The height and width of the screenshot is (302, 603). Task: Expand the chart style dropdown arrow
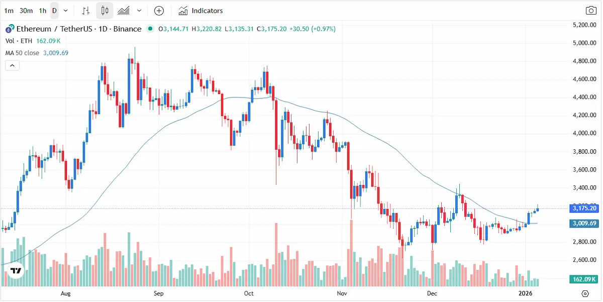139,11
